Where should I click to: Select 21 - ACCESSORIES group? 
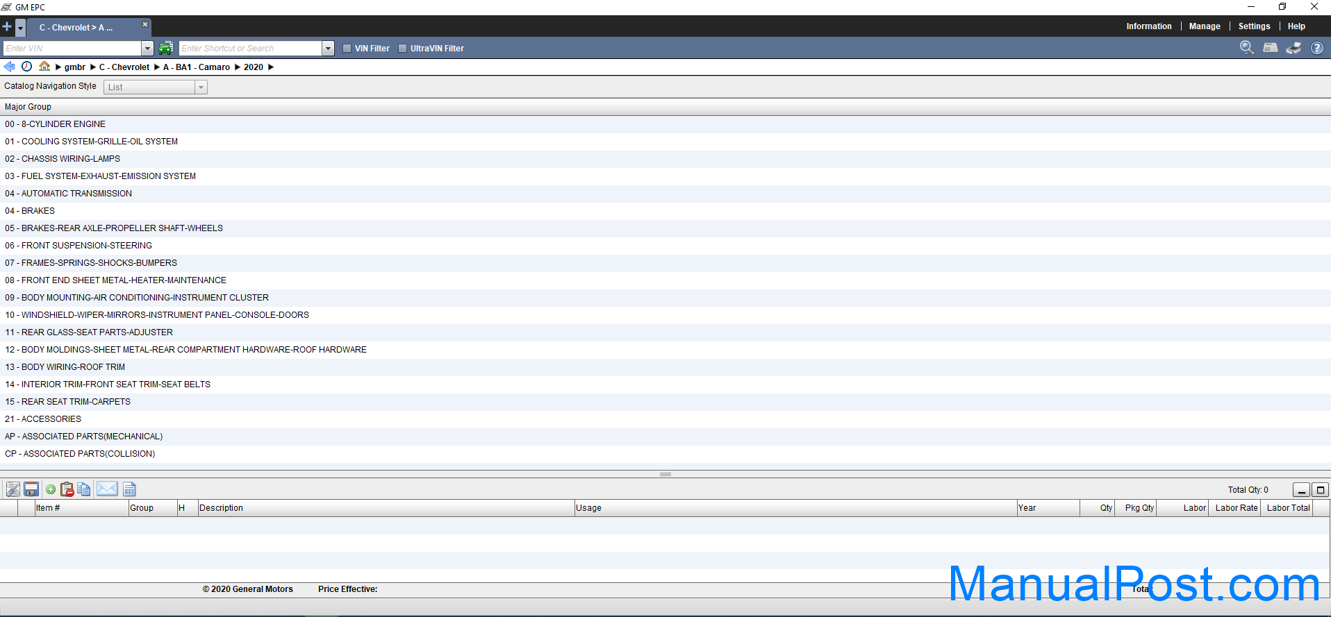(665, 419)
